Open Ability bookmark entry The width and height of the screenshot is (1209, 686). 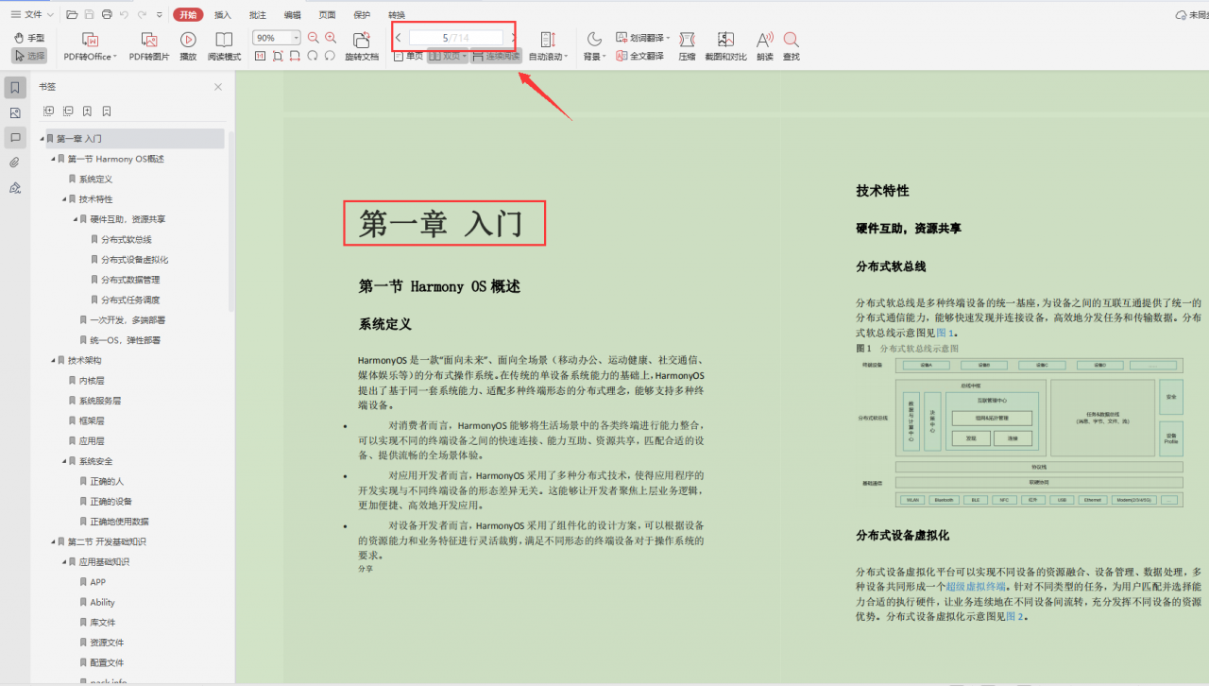click(102, 603)
